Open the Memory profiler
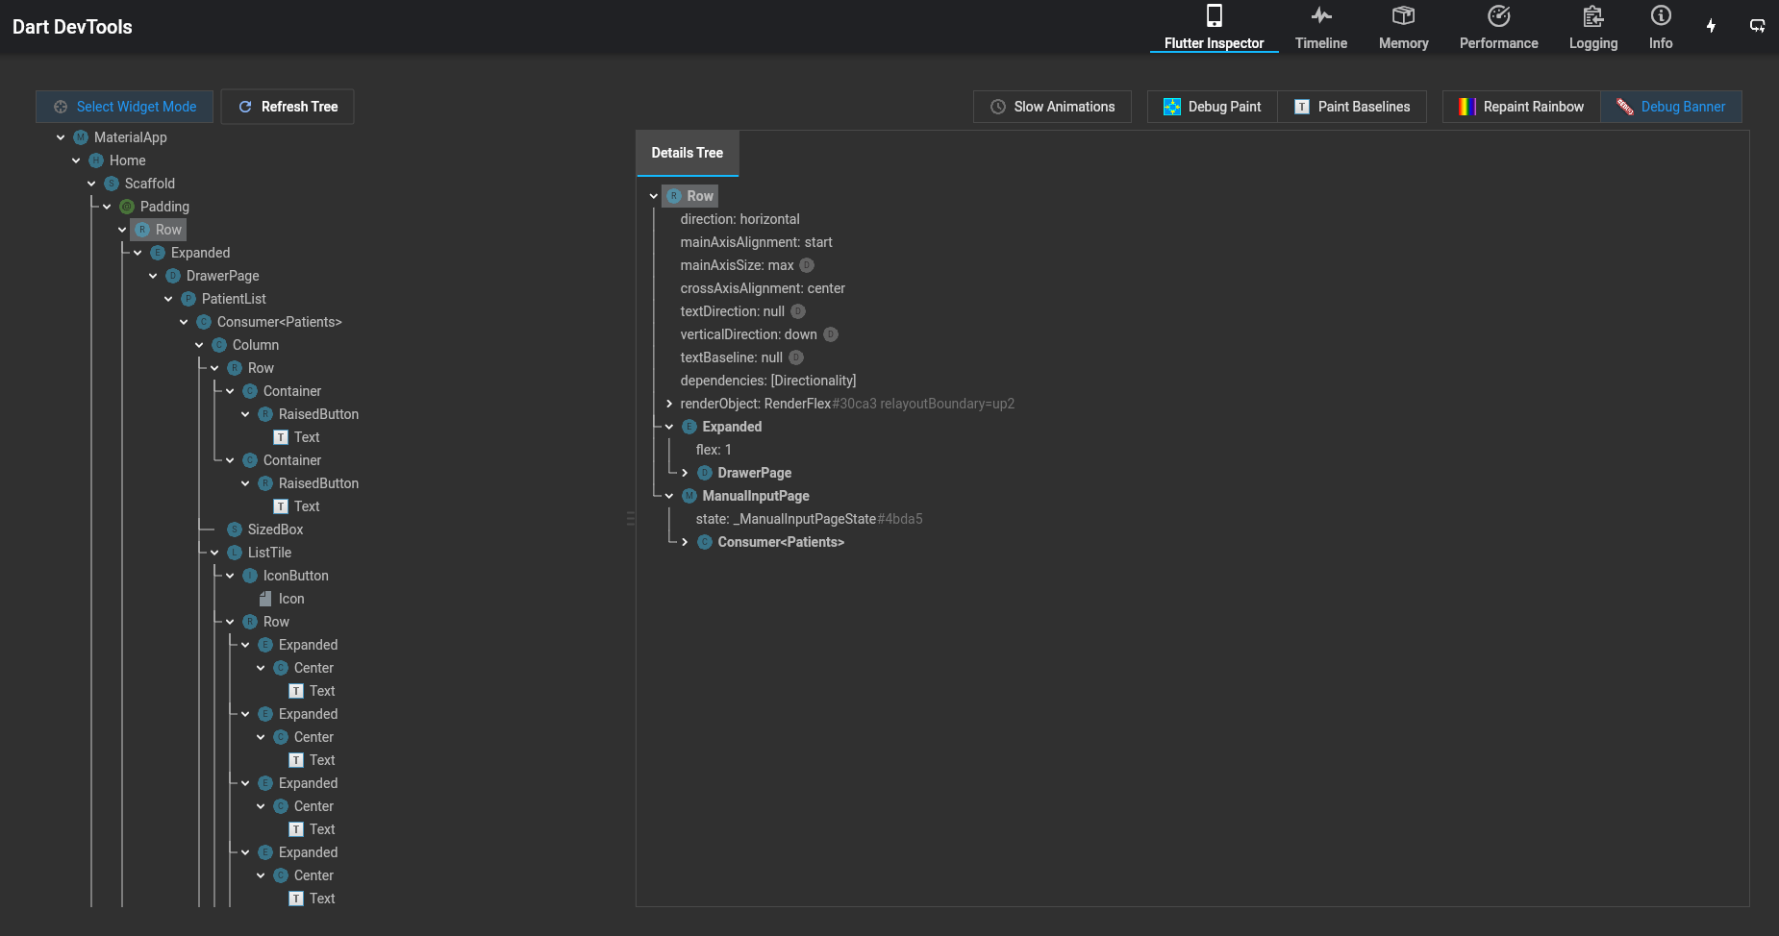 tap(1403, 27)
